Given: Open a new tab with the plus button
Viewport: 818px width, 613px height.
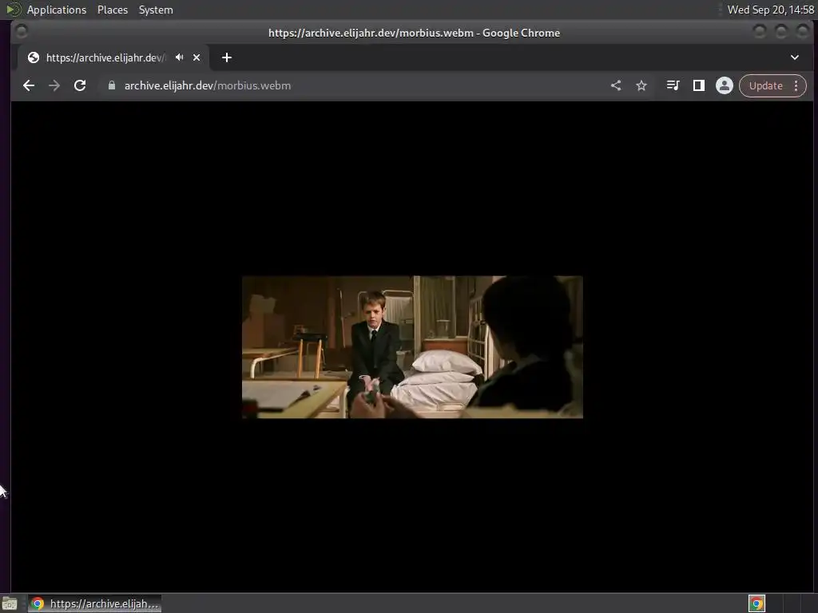Looking at the screenshot, I should (x=226, y=57).
